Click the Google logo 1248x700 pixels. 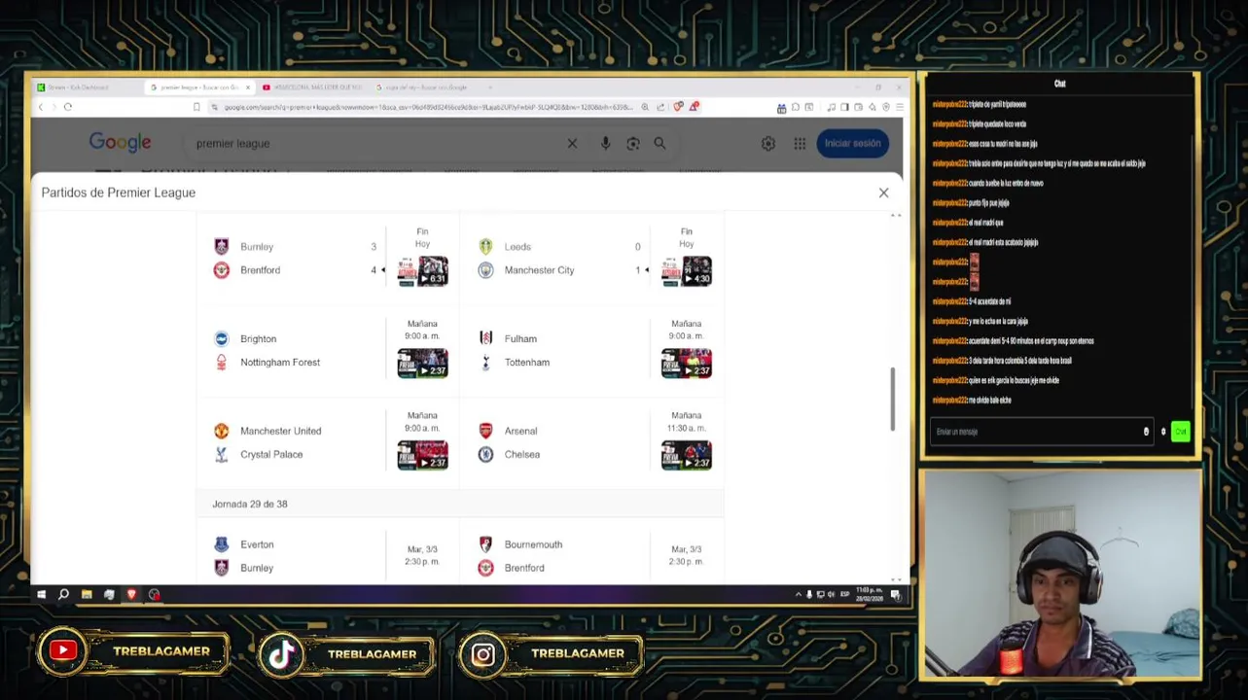click(120, 143)
